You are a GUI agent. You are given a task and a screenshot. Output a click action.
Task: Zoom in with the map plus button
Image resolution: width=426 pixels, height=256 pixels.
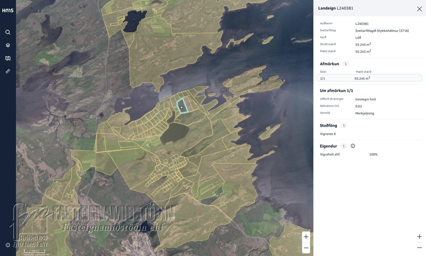pyautogui.click(x=306, y=237)
